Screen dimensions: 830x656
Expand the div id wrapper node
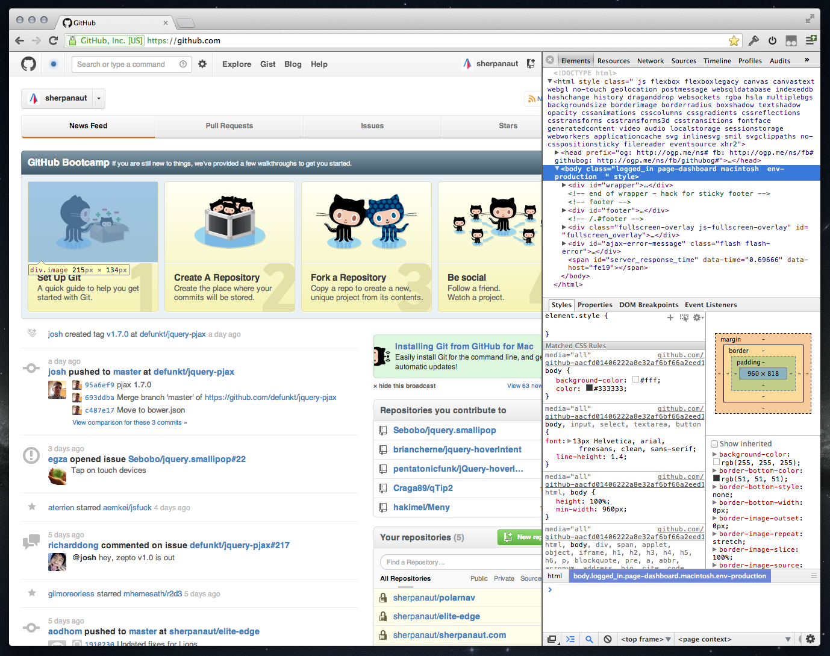click(x=564, y=186)
